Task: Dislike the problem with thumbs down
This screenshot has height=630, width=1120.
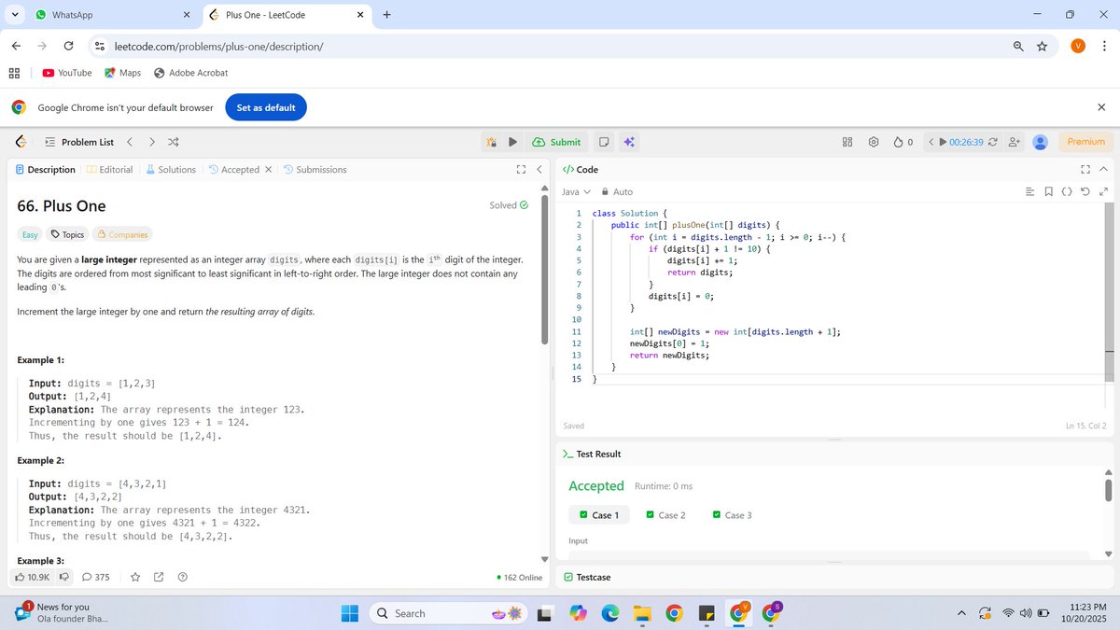Action: point(64,577)
